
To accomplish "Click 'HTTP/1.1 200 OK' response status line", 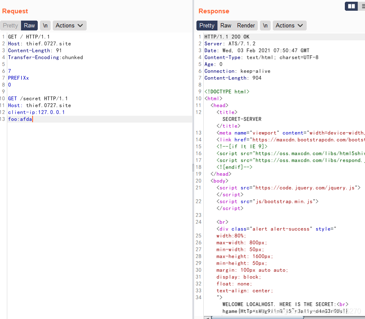I will click(x=227, y=37).
